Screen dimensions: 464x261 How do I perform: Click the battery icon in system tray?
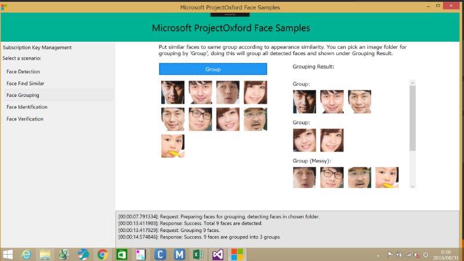(x=399, y=255)
